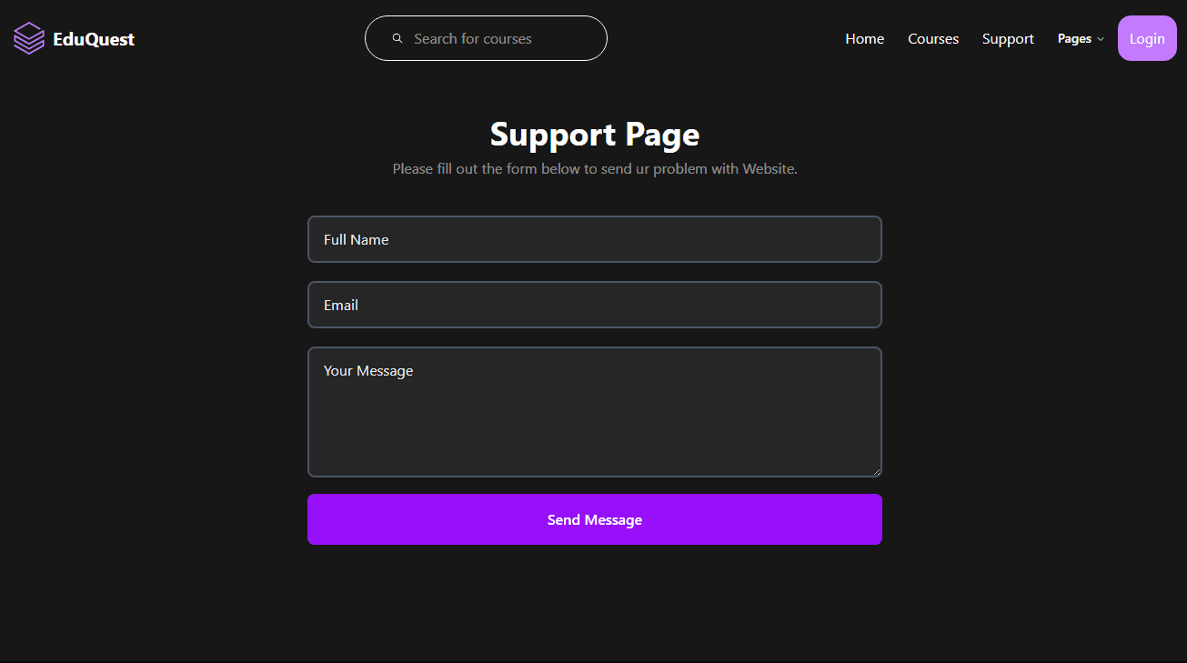Image resolution: width=1187 pixels, height=663 pixels.
Task: Click "Quest" in the brand name
Action: pyautogui.click(x=110, y=39)
